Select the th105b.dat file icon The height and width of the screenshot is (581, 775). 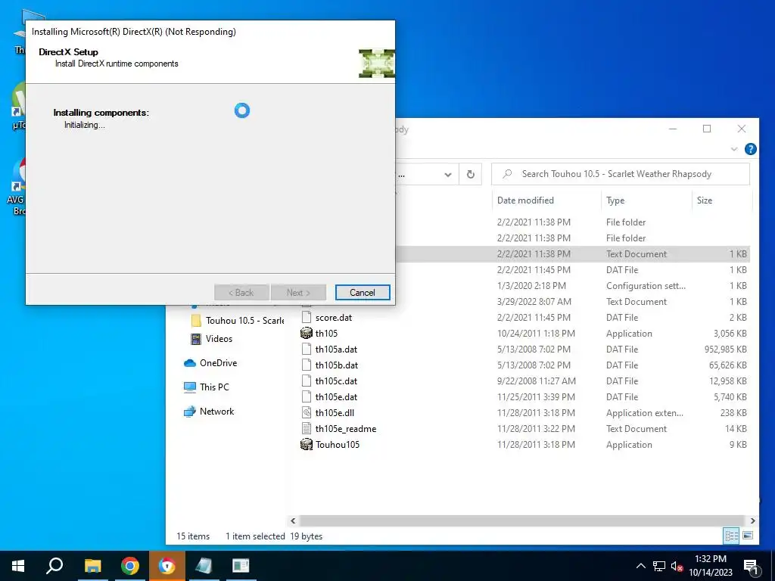(307, 365)
